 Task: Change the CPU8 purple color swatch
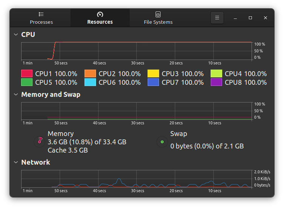point(216,82)
